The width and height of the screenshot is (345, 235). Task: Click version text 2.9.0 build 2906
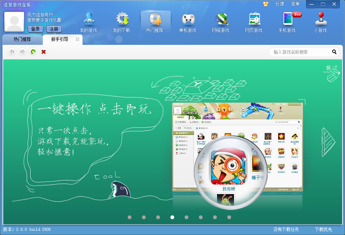pyautogui.click(x=27, y=230)
